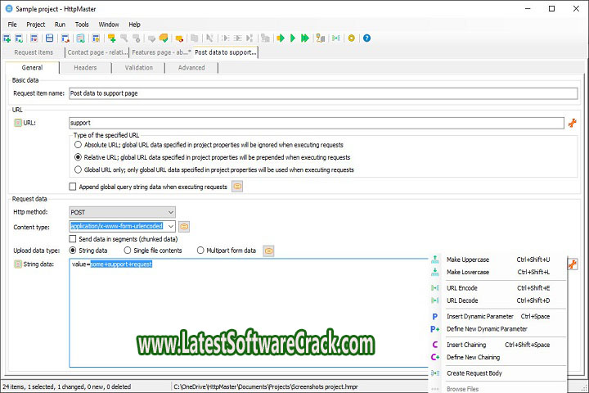Open the Project menu

click(x=36, y=25)
